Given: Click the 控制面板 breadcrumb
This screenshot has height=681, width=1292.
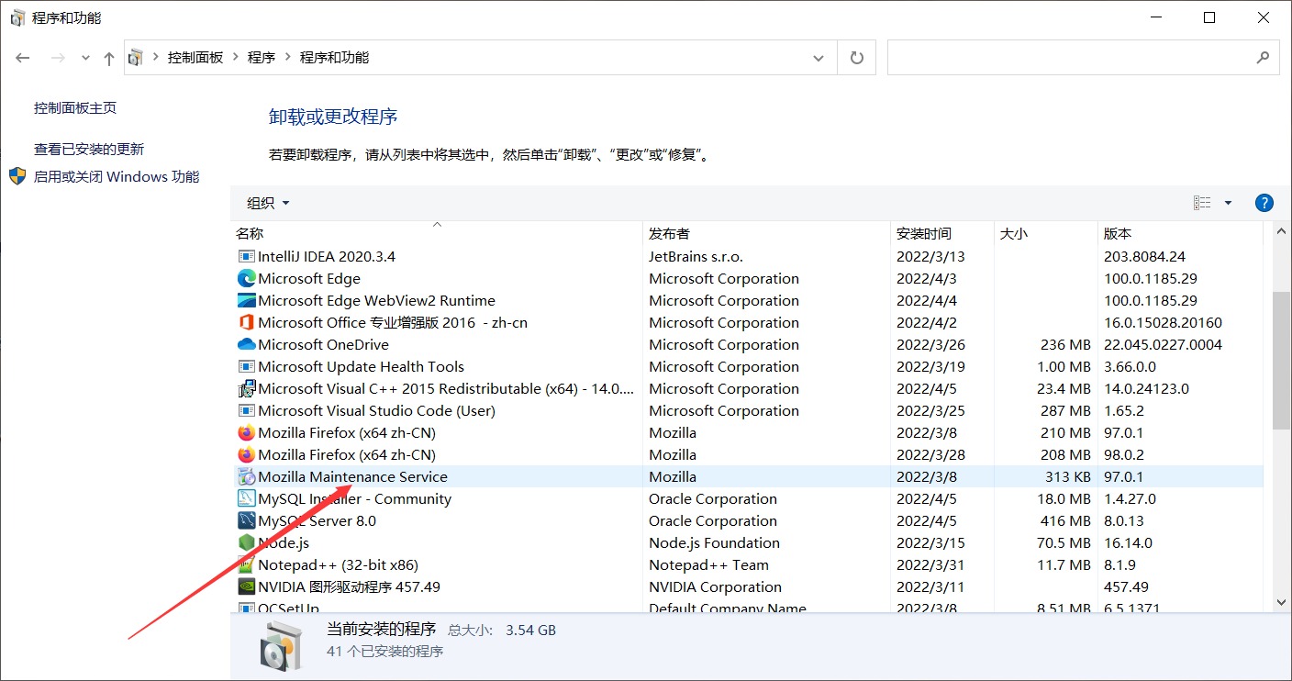Looking at the screenshot, I should (x=195, y=58).
